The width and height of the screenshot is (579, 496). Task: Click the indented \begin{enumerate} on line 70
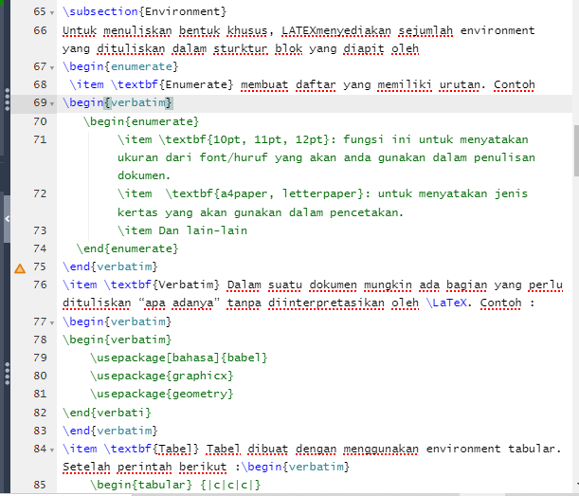(x=141, y=121)
